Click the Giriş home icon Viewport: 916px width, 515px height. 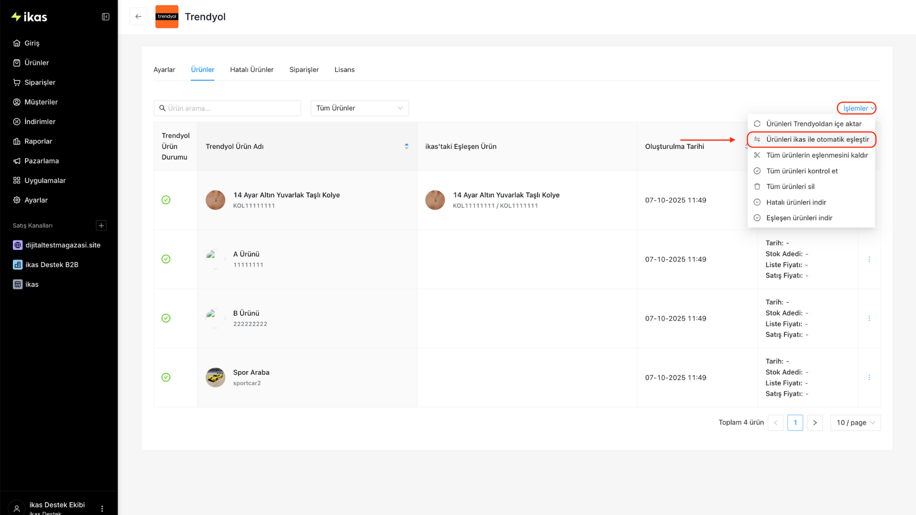[17, 43]
